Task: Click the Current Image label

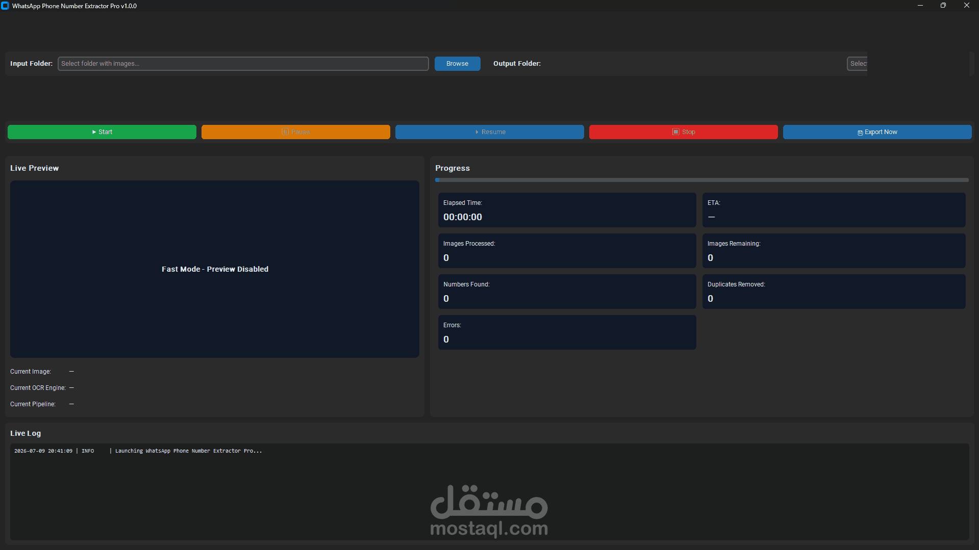Action: [31, 372]
